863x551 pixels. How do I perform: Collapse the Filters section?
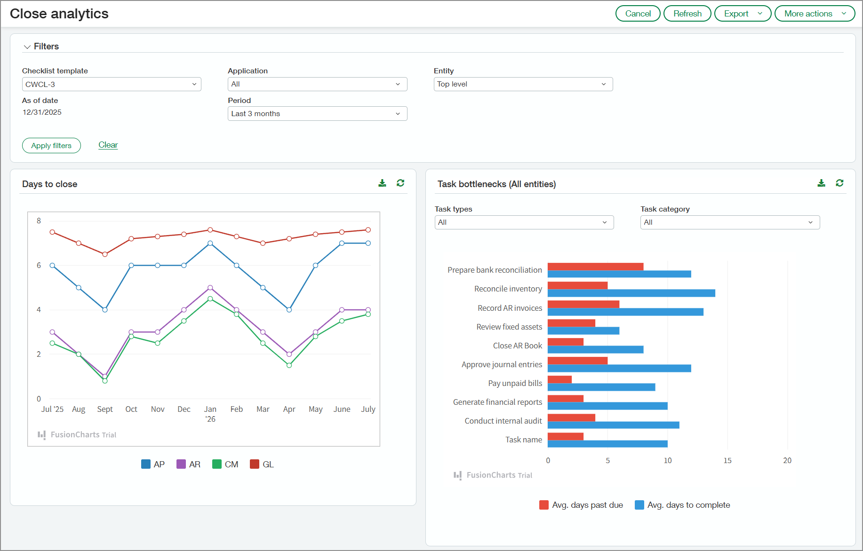coord(27,47)
